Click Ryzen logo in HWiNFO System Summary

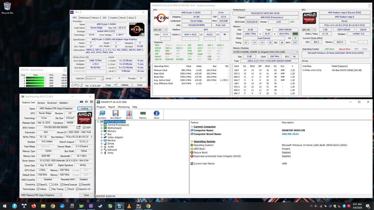click(161, 18)
